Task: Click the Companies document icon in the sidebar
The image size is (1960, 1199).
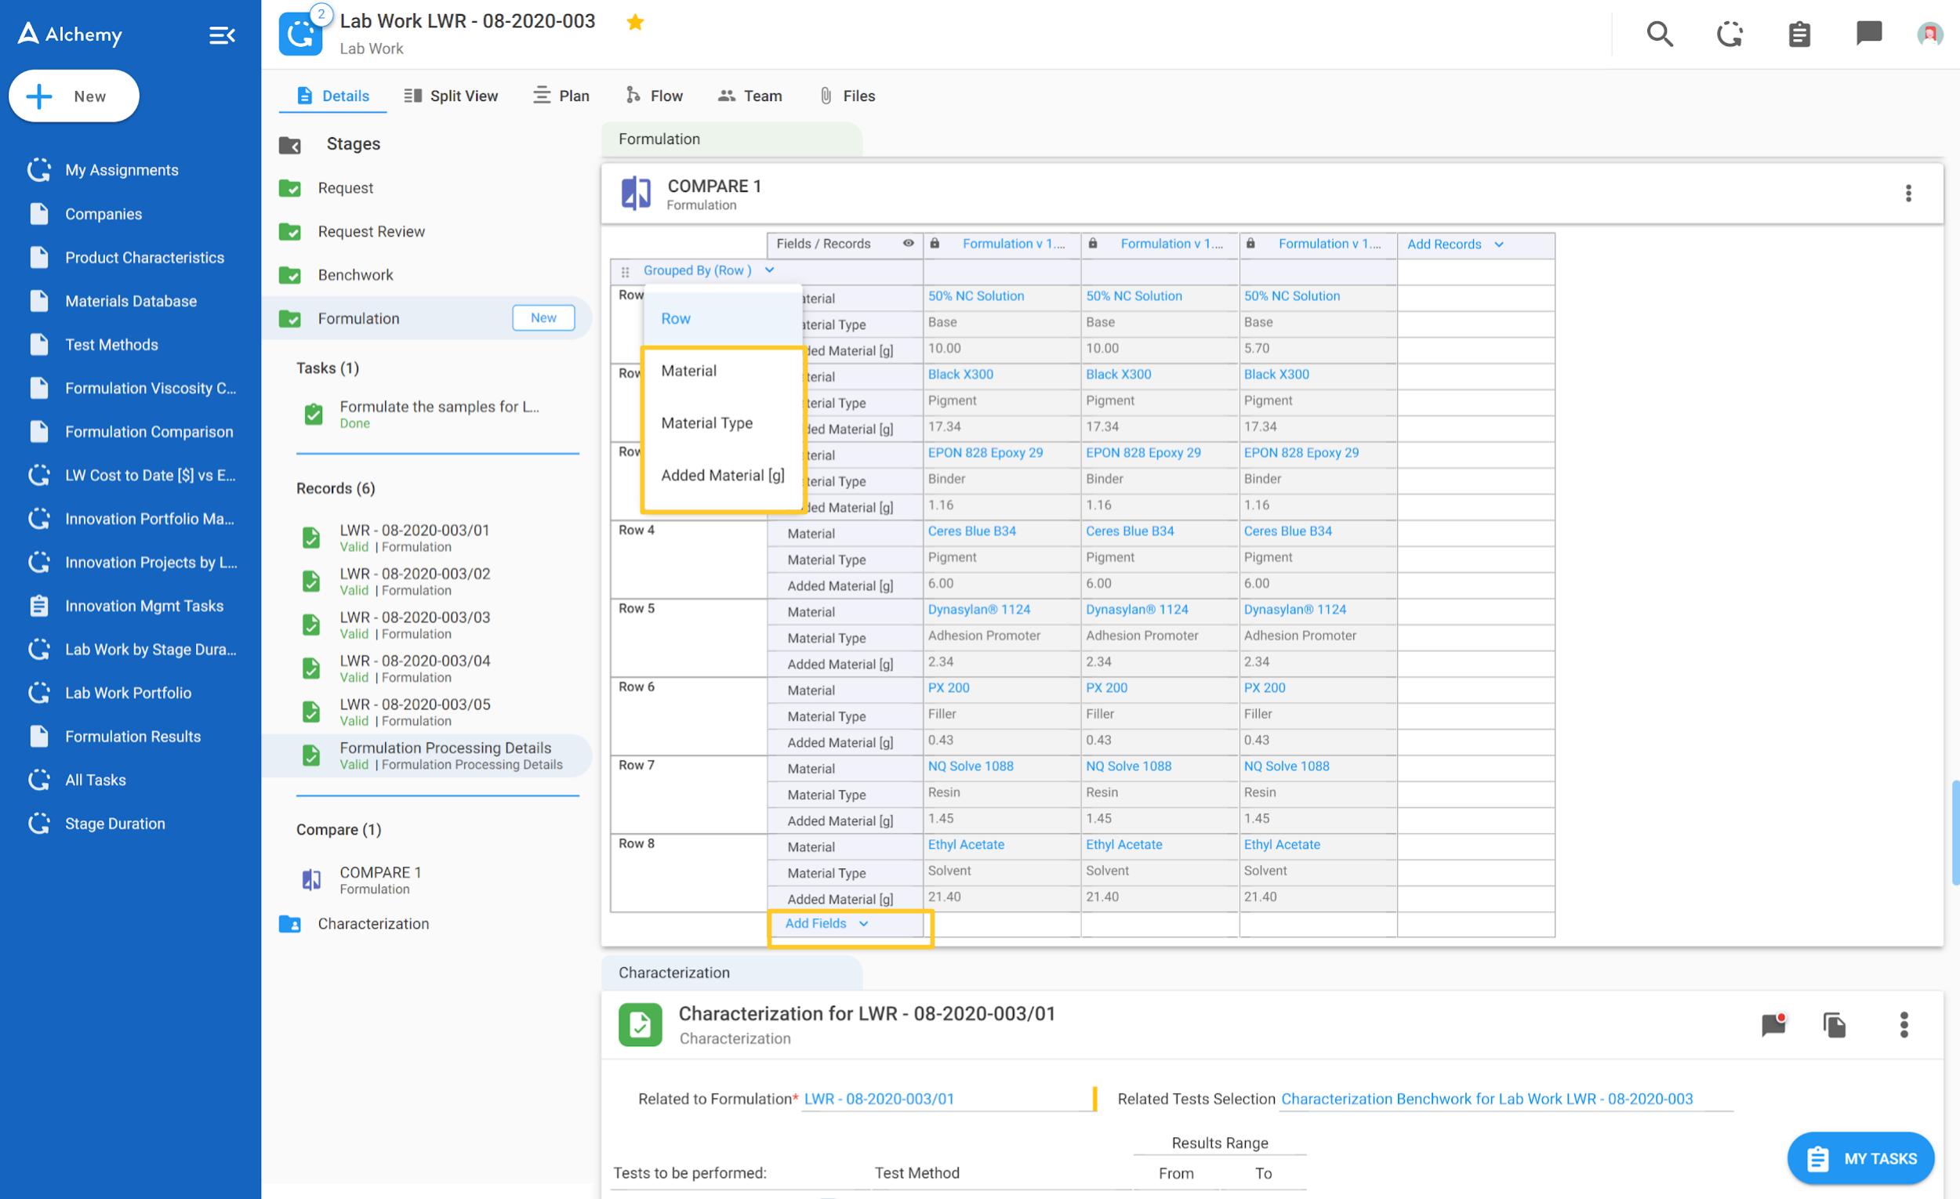Action: click(39, 214)
